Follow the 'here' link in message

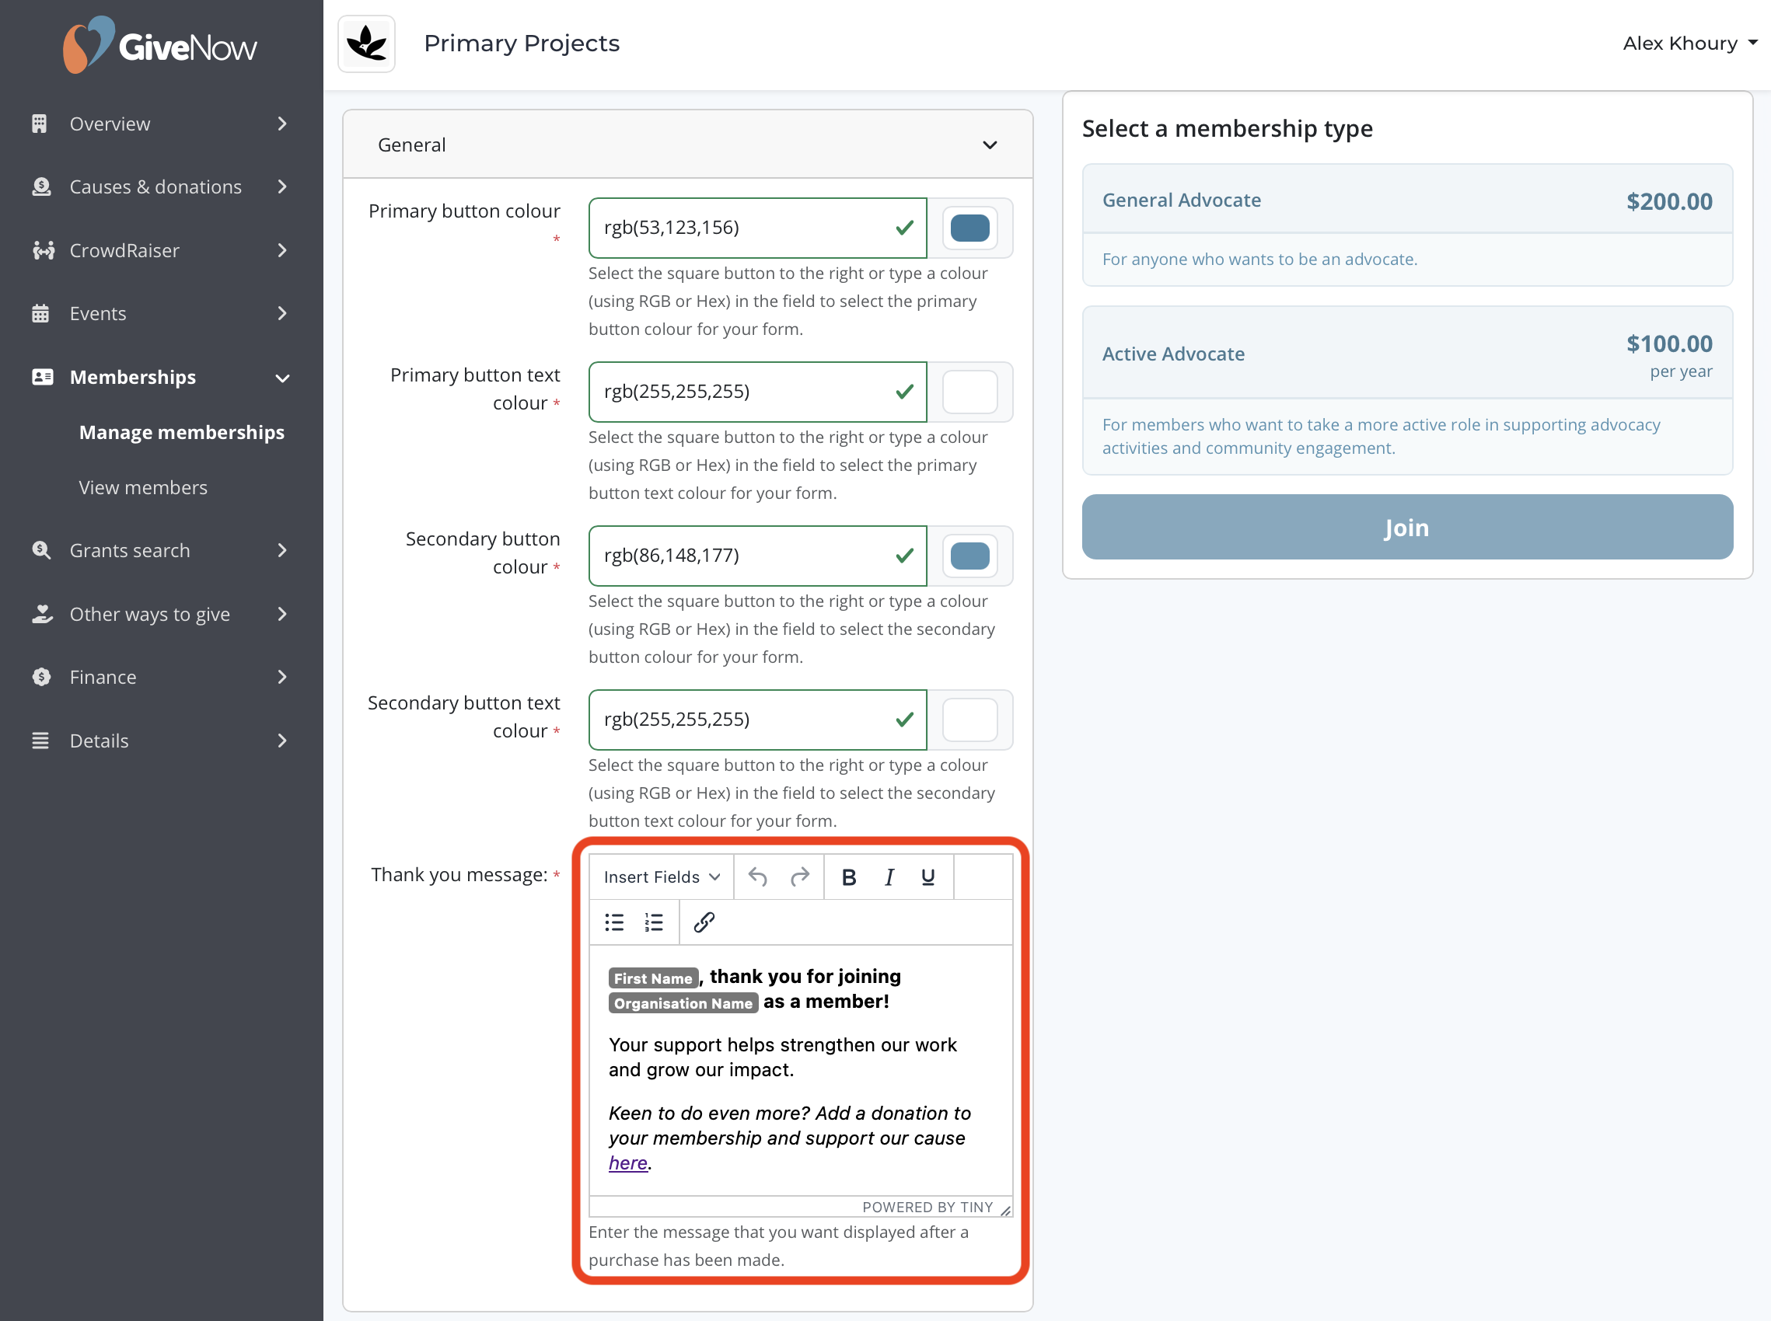click(x=628, y=1163)
